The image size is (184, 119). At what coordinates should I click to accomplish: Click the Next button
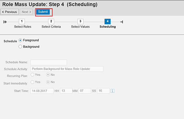[x=26, y=12]
